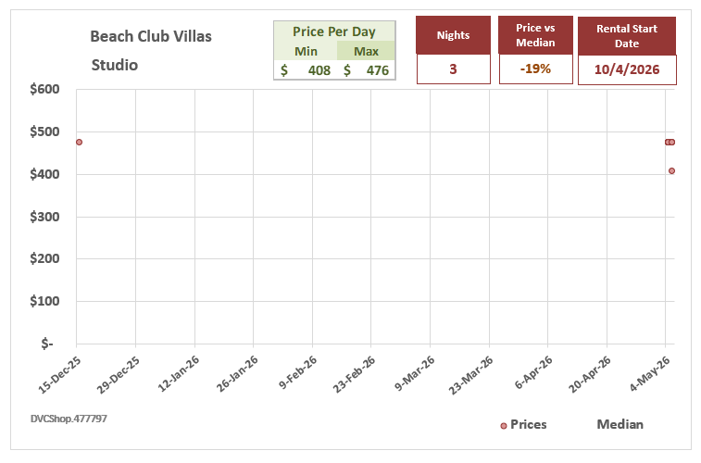701x463 pixels.
Task: Click the Prices legend marker icon
Action: click(504, 426)
